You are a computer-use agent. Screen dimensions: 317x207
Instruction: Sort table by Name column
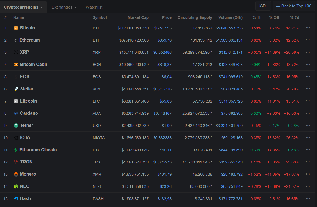pyautogui.click(x=19, y=17)
